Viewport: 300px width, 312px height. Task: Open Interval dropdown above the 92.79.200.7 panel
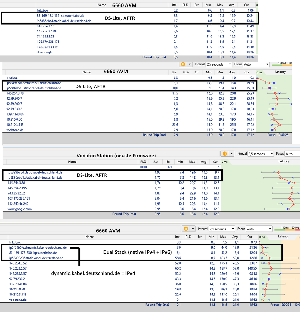tap(219, 64)
